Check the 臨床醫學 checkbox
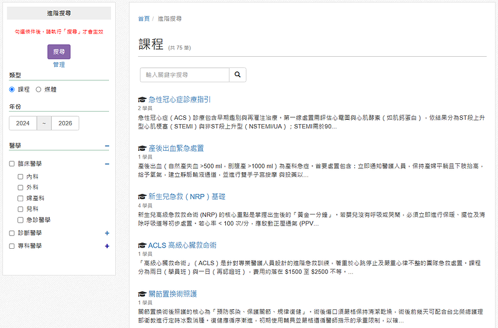Image resolution: width=498 pixels, height=328 pixels. (12, 163)
